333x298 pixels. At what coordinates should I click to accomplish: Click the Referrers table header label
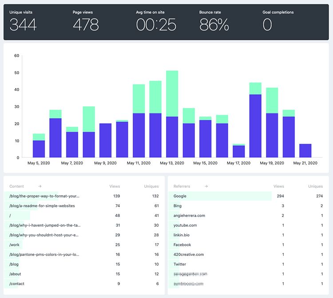pos(182,186)
